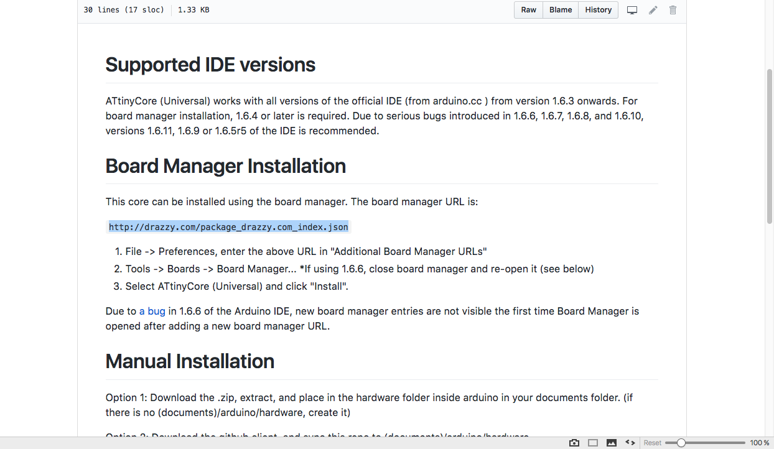Screen dimensions: 774x449
Task: Toggle image loading icon in status bar
Action: click(612, 443)
